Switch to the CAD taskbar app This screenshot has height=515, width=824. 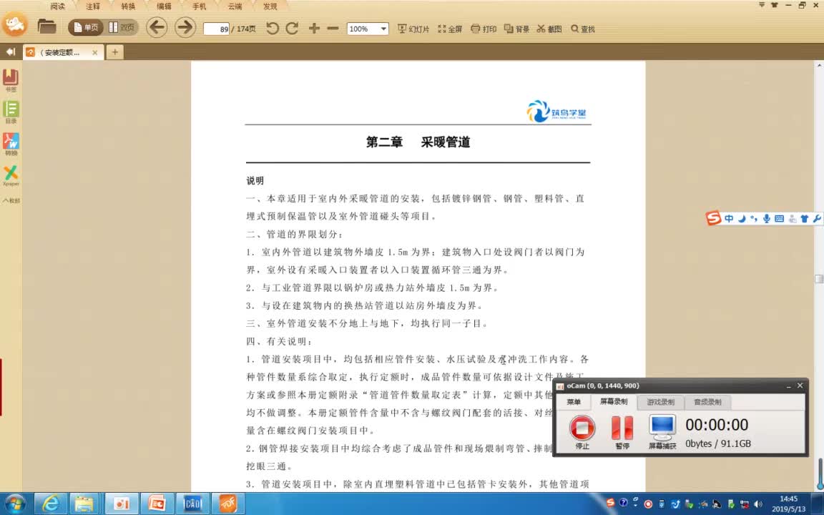[x=192, y=504]
